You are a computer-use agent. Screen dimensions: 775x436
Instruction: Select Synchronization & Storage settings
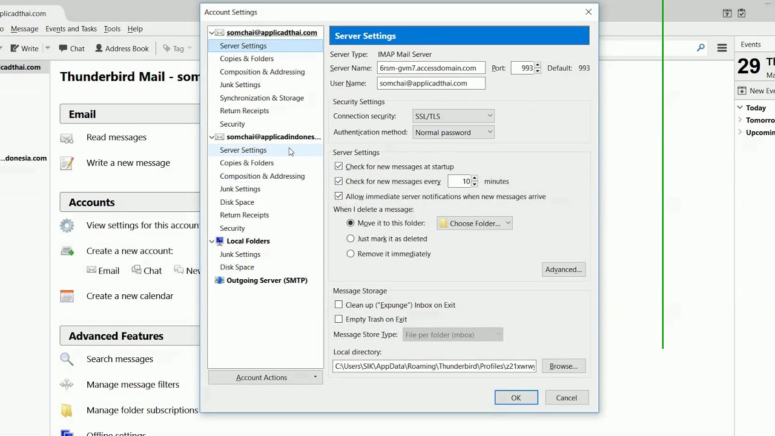[262, 98]
